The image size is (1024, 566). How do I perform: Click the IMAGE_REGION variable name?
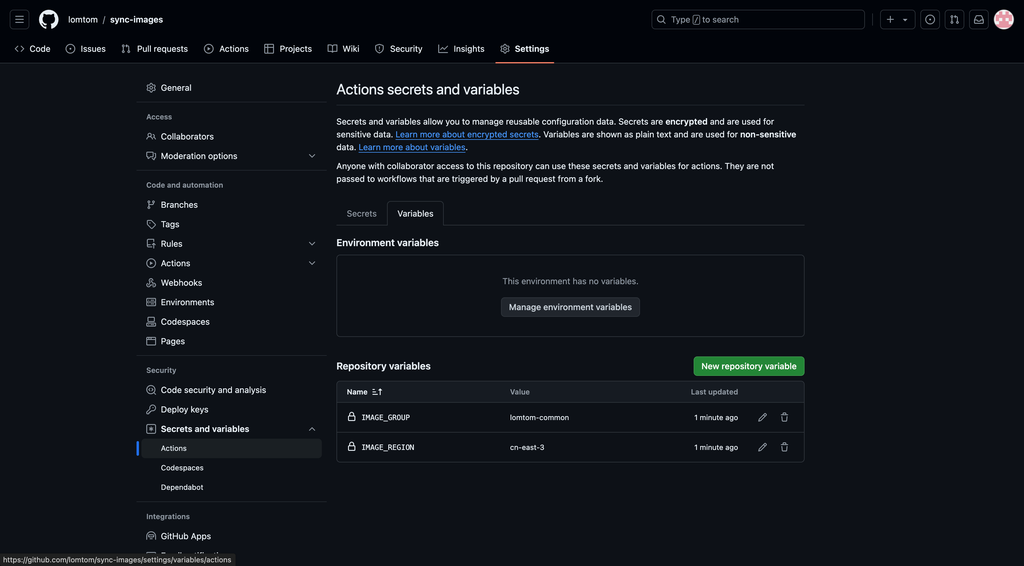(x=388, y=447)
